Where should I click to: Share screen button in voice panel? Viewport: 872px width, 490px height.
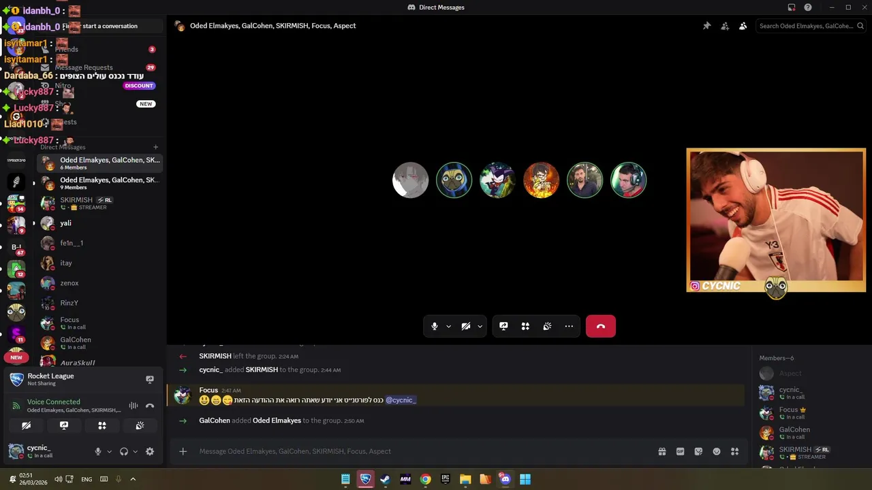(x=64, y=425)
